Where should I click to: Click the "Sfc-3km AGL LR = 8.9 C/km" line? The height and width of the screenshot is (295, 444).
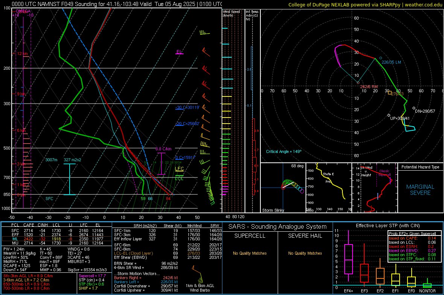pos(28,276)
